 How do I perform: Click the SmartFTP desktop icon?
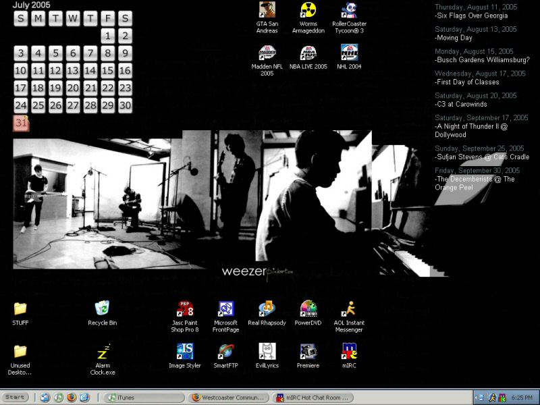225,356
